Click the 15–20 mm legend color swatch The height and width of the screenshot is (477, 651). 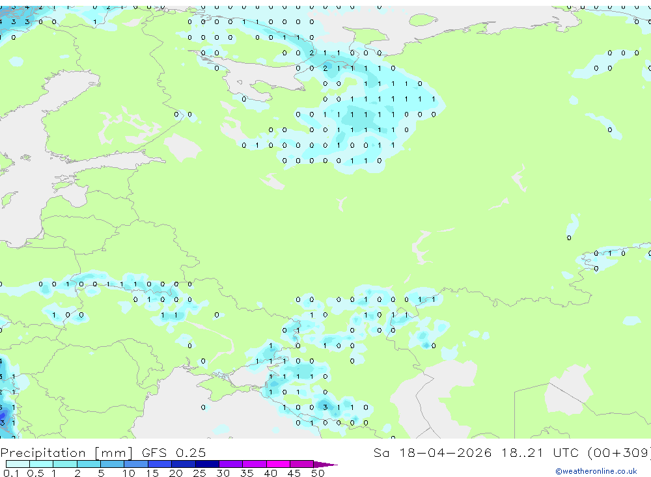point(160,464)
